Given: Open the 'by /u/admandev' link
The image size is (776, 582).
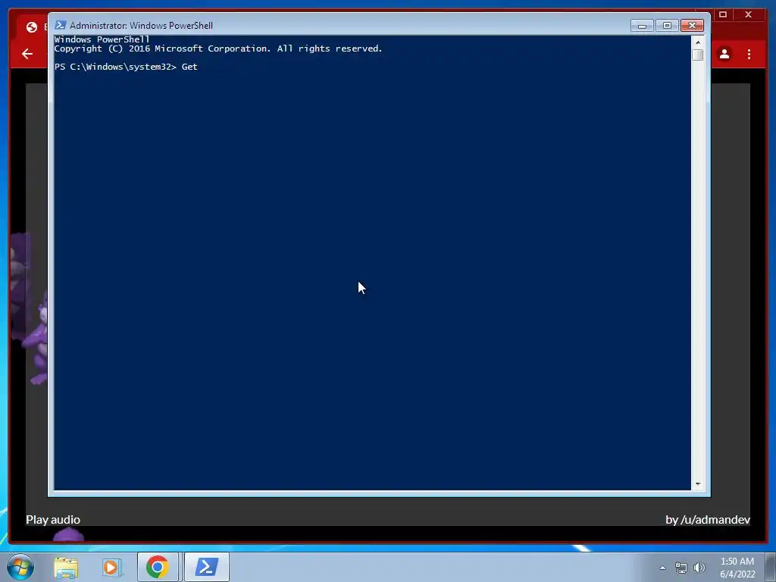Looking at the screenshot, I should [708, 520].
